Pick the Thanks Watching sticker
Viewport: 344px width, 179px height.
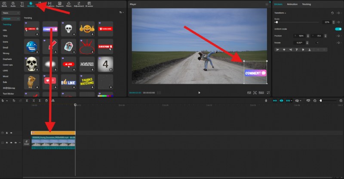click(x=87, y=82)
